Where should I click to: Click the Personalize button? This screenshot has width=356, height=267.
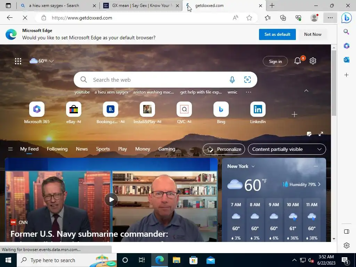[224, 149]
